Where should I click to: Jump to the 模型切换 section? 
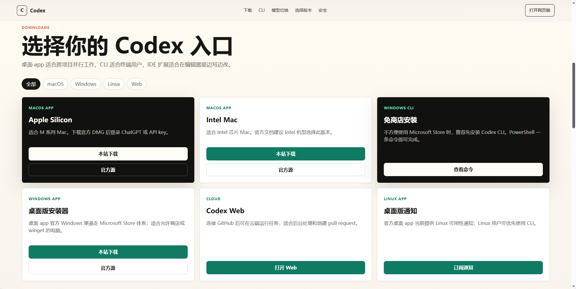[x=280, y=10]
